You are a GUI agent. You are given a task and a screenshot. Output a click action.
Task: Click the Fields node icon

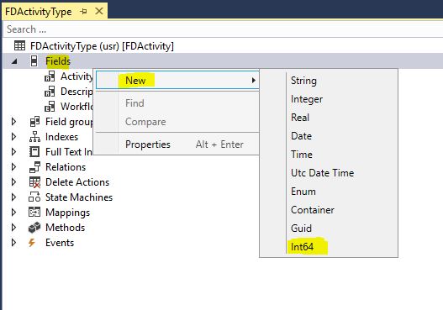click(34, 61)
